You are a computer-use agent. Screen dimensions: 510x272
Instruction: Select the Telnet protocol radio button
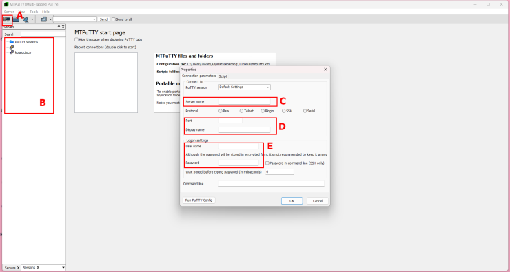coord(241,111)
